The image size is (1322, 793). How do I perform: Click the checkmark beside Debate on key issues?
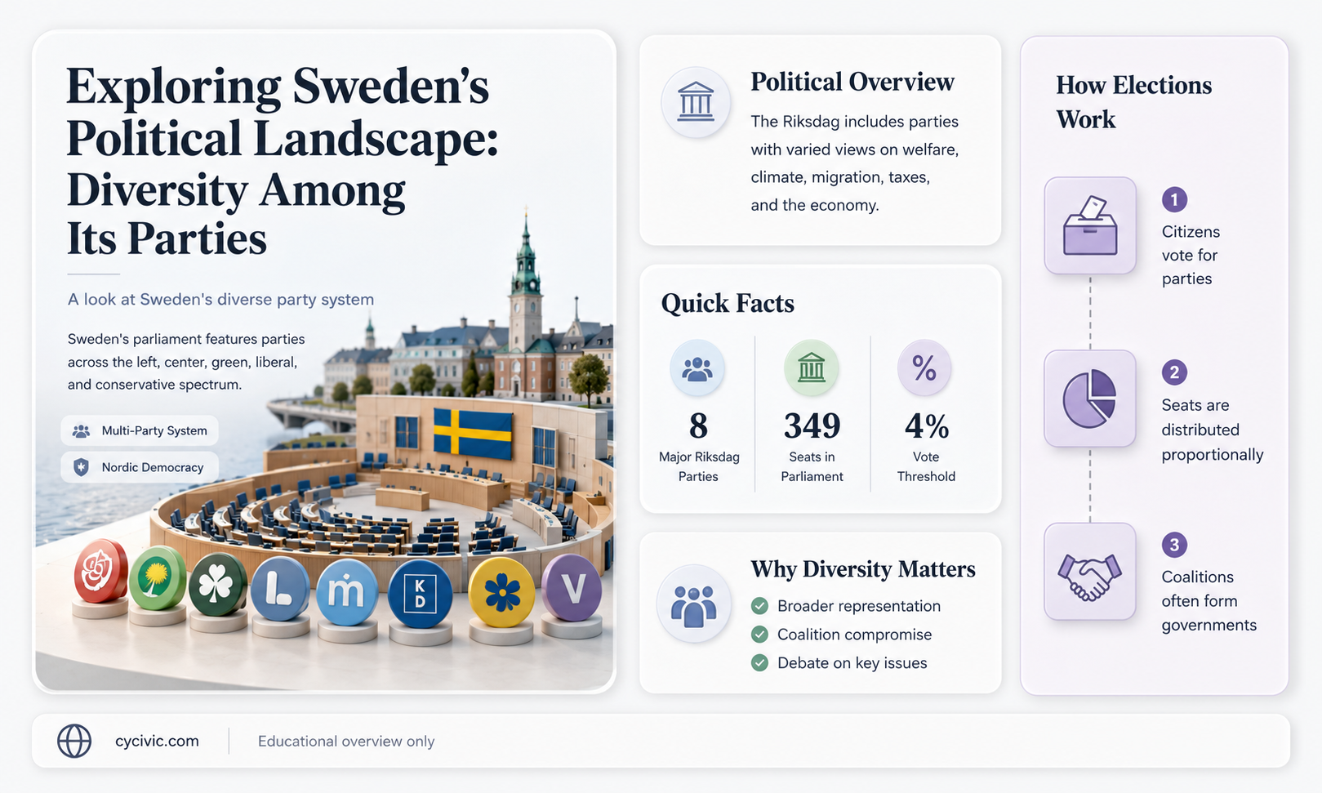[x=759, y=663]
